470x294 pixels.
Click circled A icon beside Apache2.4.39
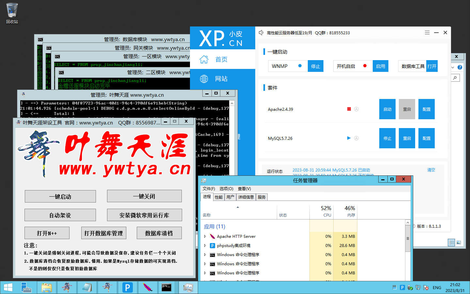356,109
